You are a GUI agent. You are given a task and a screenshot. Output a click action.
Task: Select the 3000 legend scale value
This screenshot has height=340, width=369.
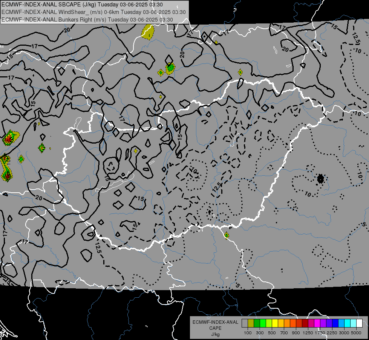(344, 333)
